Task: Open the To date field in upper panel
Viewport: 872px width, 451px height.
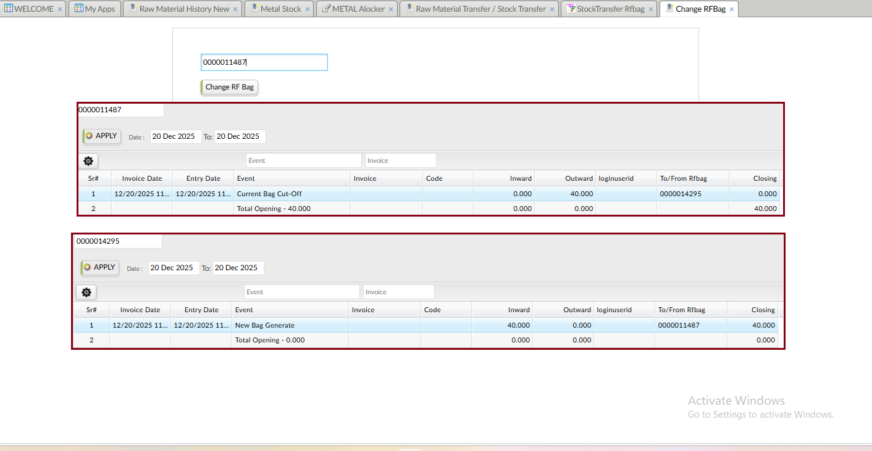Action: point(239,136)
